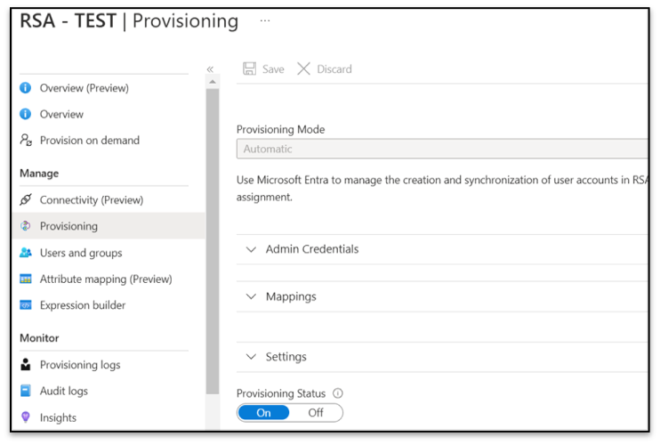The width and height of the screenshot is (660, 445).
Task: Open Provisioning logs in sidebar
Action: click(80, 365)
